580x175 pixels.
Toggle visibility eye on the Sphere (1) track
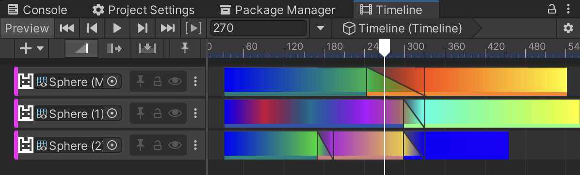tap(175, 114)
